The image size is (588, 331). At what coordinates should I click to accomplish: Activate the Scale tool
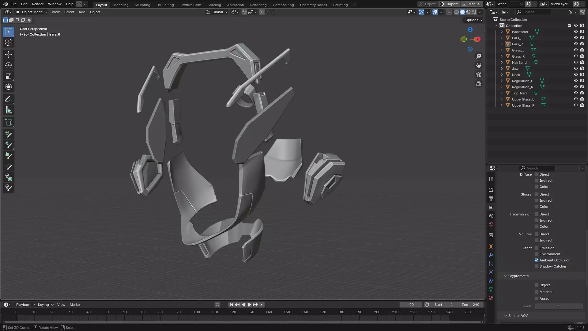[x=9, y=76]
